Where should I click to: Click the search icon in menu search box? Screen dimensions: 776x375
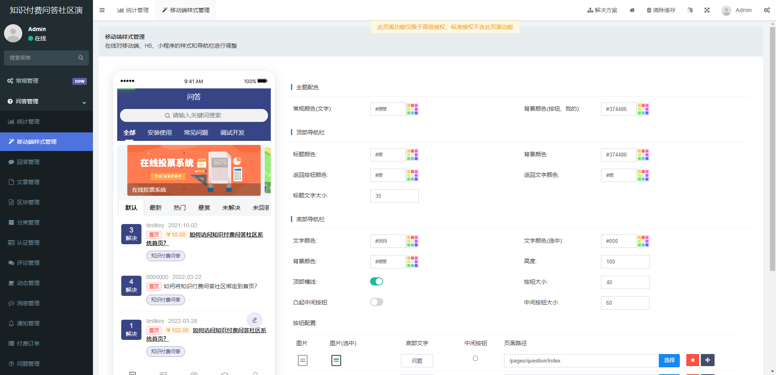tap(81, 58)
